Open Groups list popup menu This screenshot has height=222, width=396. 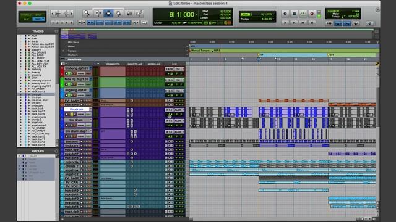56,151
